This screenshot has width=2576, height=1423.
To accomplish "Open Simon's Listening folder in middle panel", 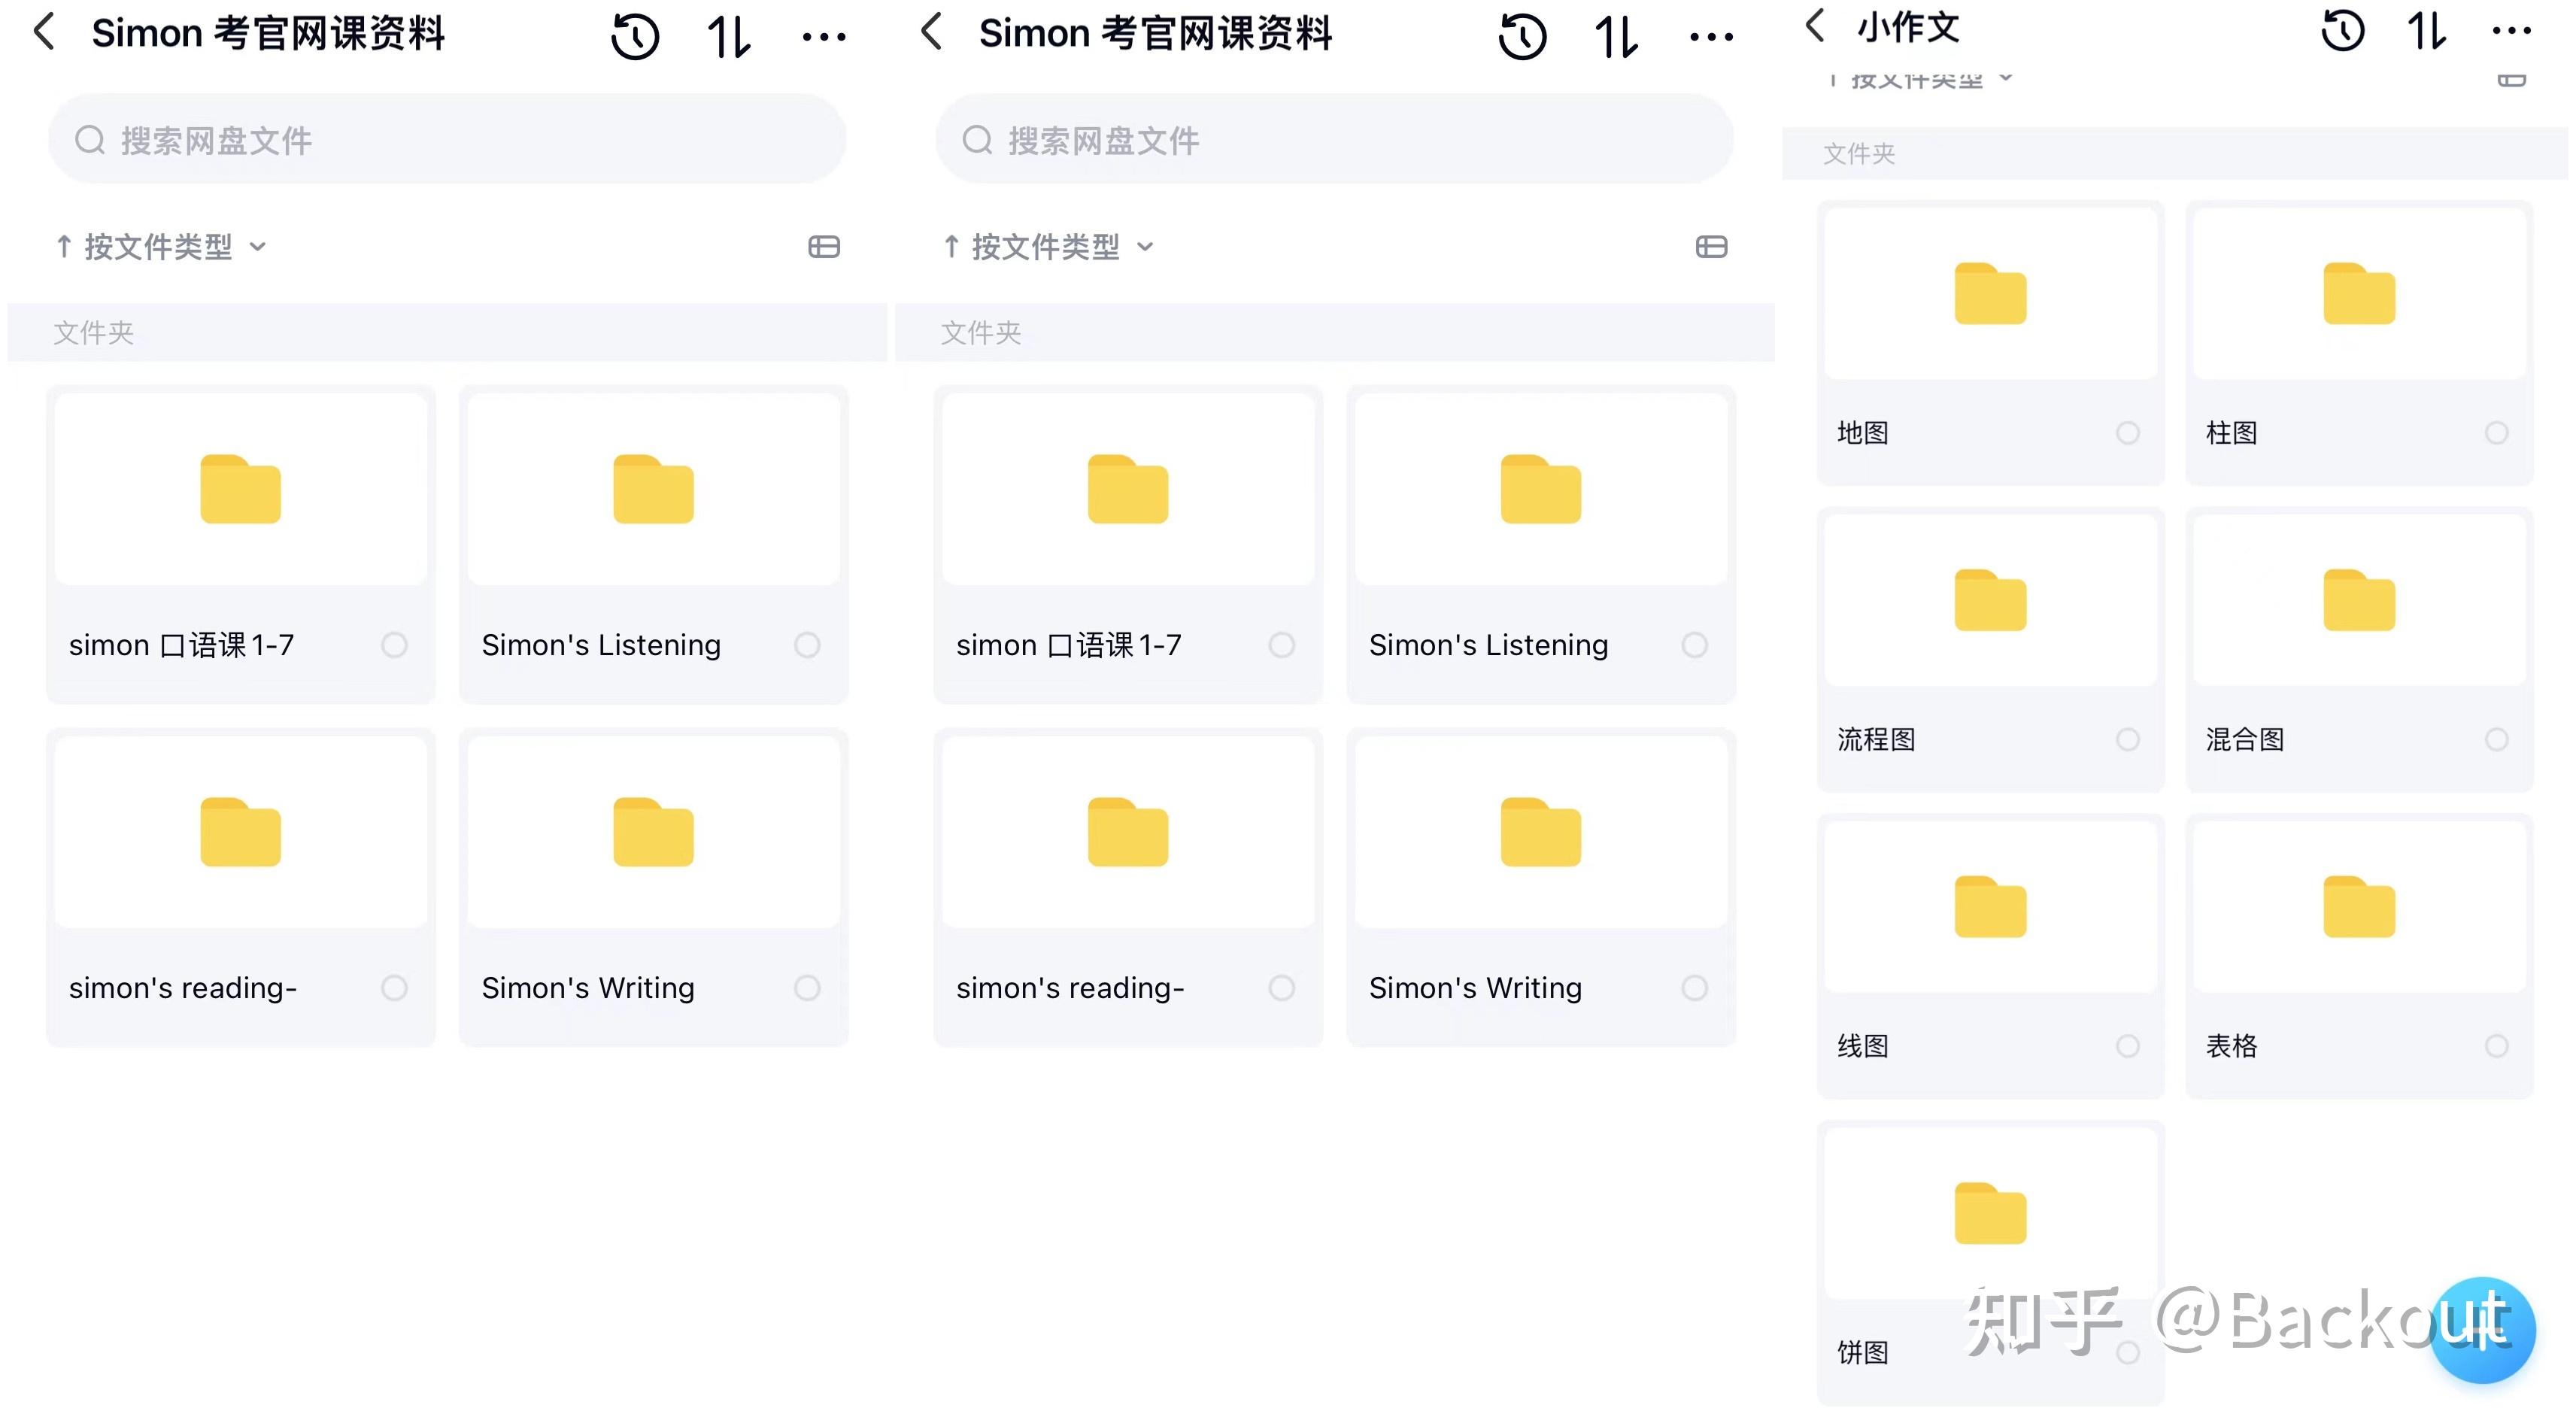I will click(x=1540, y=490).
